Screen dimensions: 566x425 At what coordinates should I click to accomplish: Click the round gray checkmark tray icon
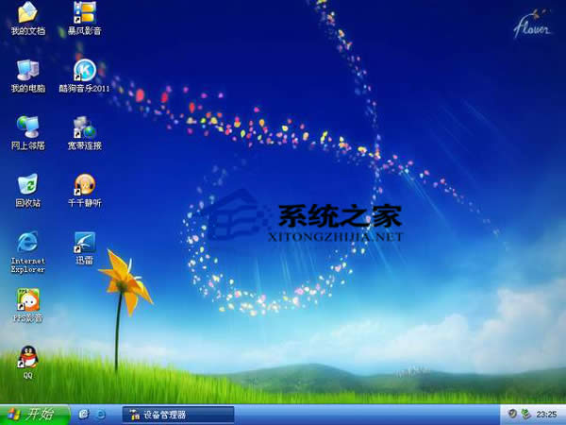[512, 415]
